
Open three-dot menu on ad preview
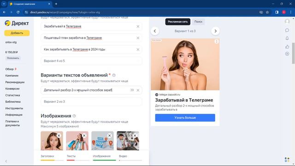point(217,41)
